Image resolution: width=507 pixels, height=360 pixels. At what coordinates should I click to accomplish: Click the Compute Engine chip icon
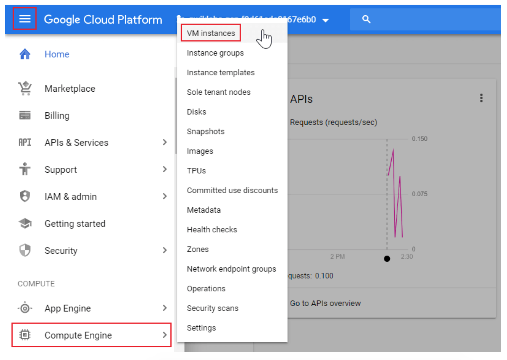click(25, 335)
